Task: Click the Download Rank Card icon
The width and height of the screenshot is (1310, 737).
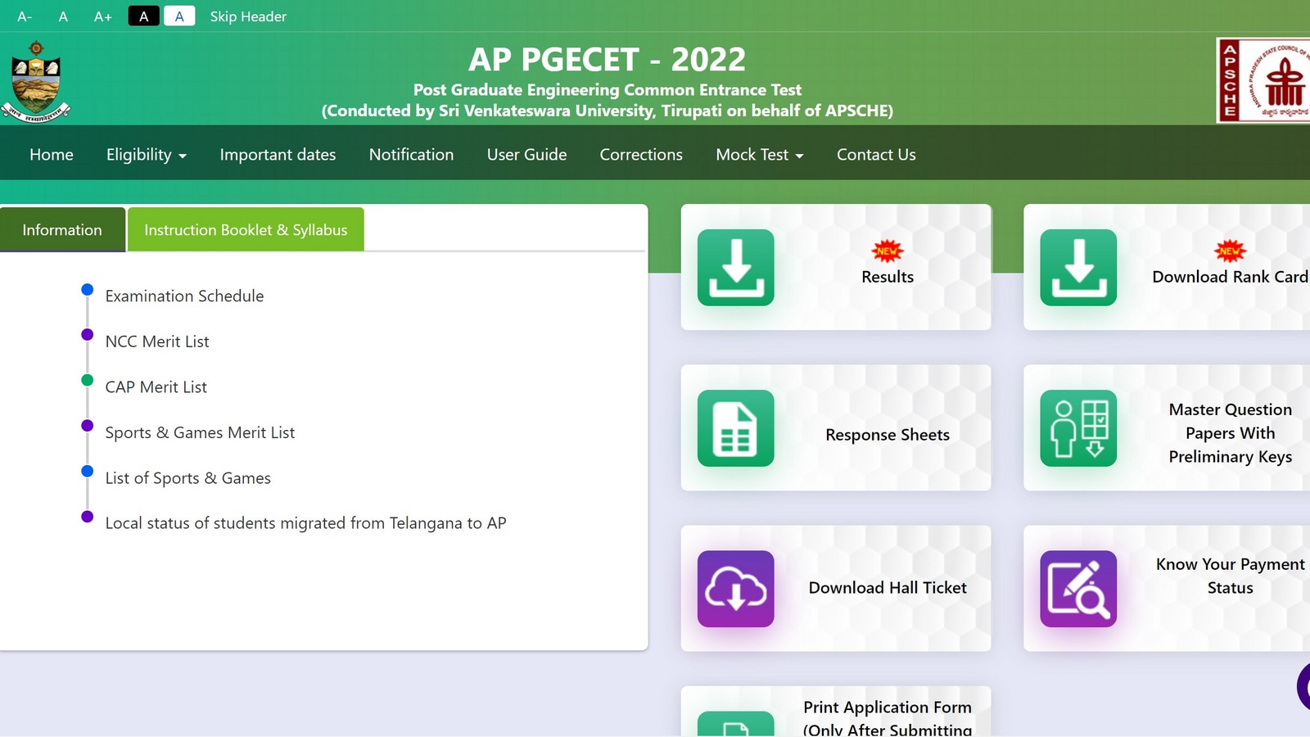Action: tap(1078, 268)
